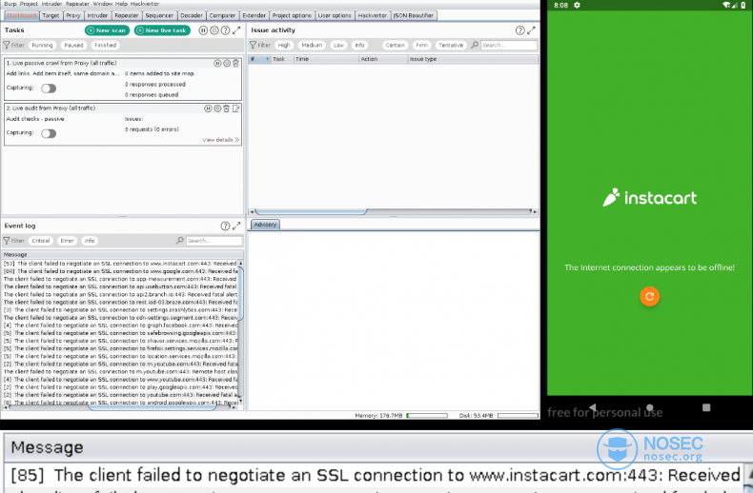The height and width of the screenshot is (493, 753).
Task: Click the Issue activity Filter funnel icon
Action: point(253,45)
